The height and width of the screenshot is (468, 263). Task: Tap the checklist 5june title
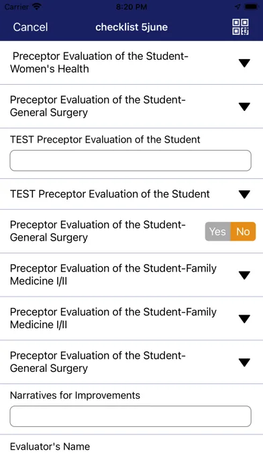[x=131, y=27]
